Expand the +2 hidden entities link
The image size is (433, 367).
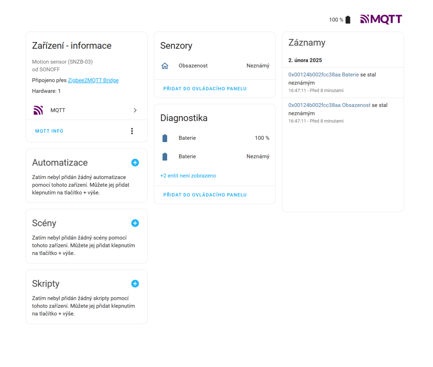pyautogui.click(x=188, y=175)
